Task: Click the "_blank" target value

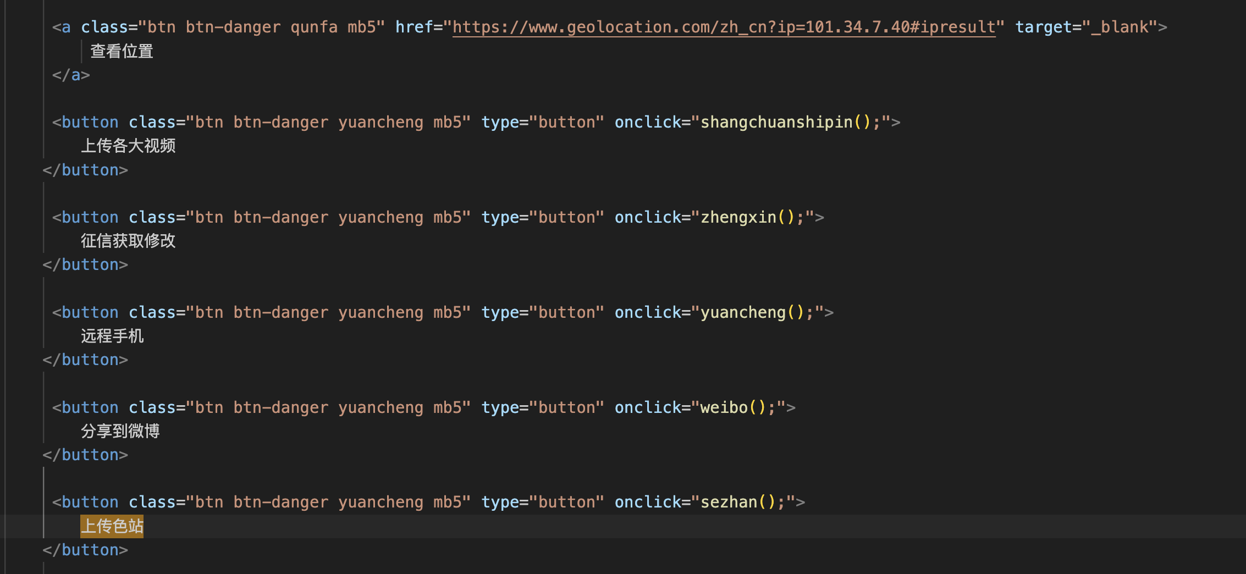Action: 1120,27
